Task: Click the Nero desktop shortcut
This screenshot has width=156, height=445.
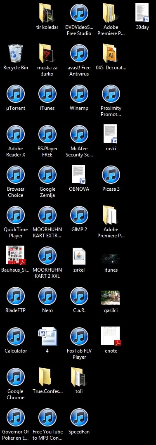Action: [47, 296]
